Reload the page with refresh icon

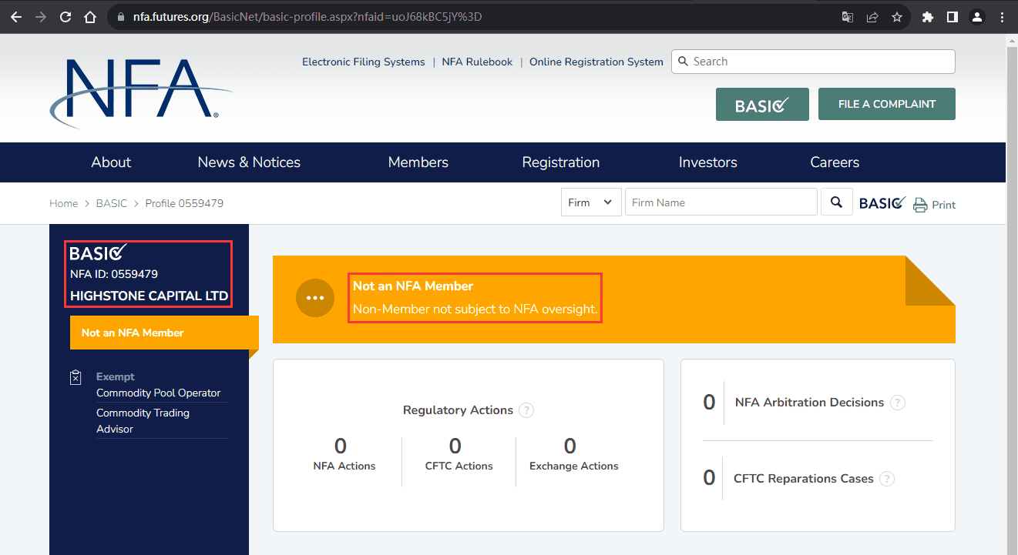[x=66, y=16]
